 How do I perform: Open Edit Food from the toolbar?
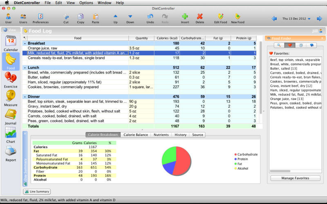click(221, 18)
